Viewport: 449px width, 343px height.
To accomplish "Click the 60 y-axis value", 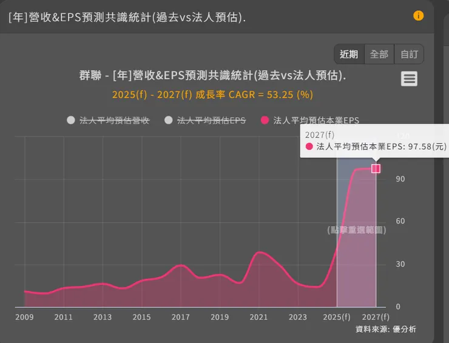I will tap(400, 221).
